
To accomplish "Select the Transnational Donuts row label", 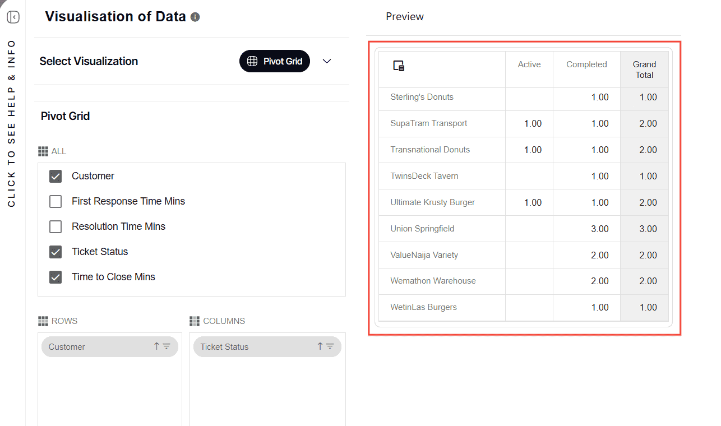I will (430, 150).
